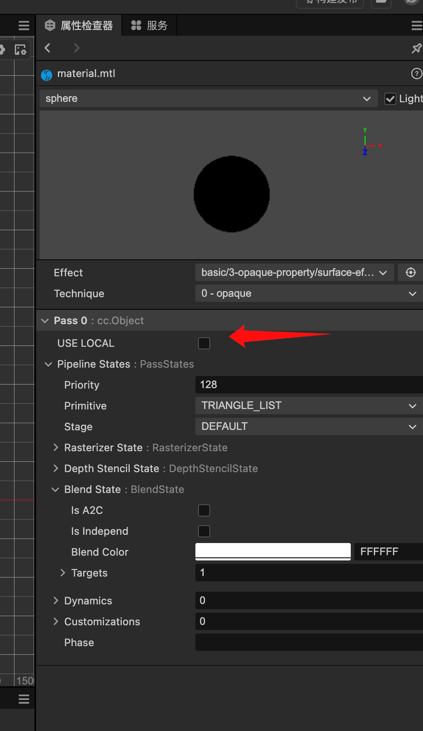This screenshot has width=423, height=731.
Task: Go forward in inspector history
Action: pyautogui.click(x=77, y=48)
